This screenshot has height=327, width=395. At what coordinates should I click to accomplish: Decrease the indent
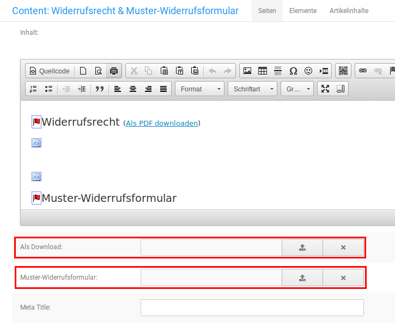point(66,89)
